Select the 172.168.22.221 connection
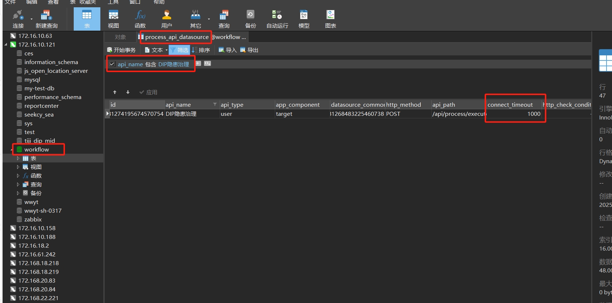612x303 pixels. click(x=38, y=298)
